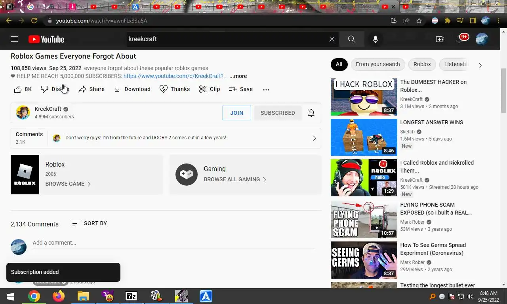Open 7-Zip from taskbar
507x304 pixels.
(x=131, y=296)
